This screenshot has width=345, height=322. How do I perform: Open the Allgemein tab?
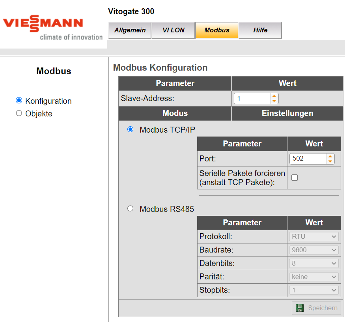click(x=130, y=30)
